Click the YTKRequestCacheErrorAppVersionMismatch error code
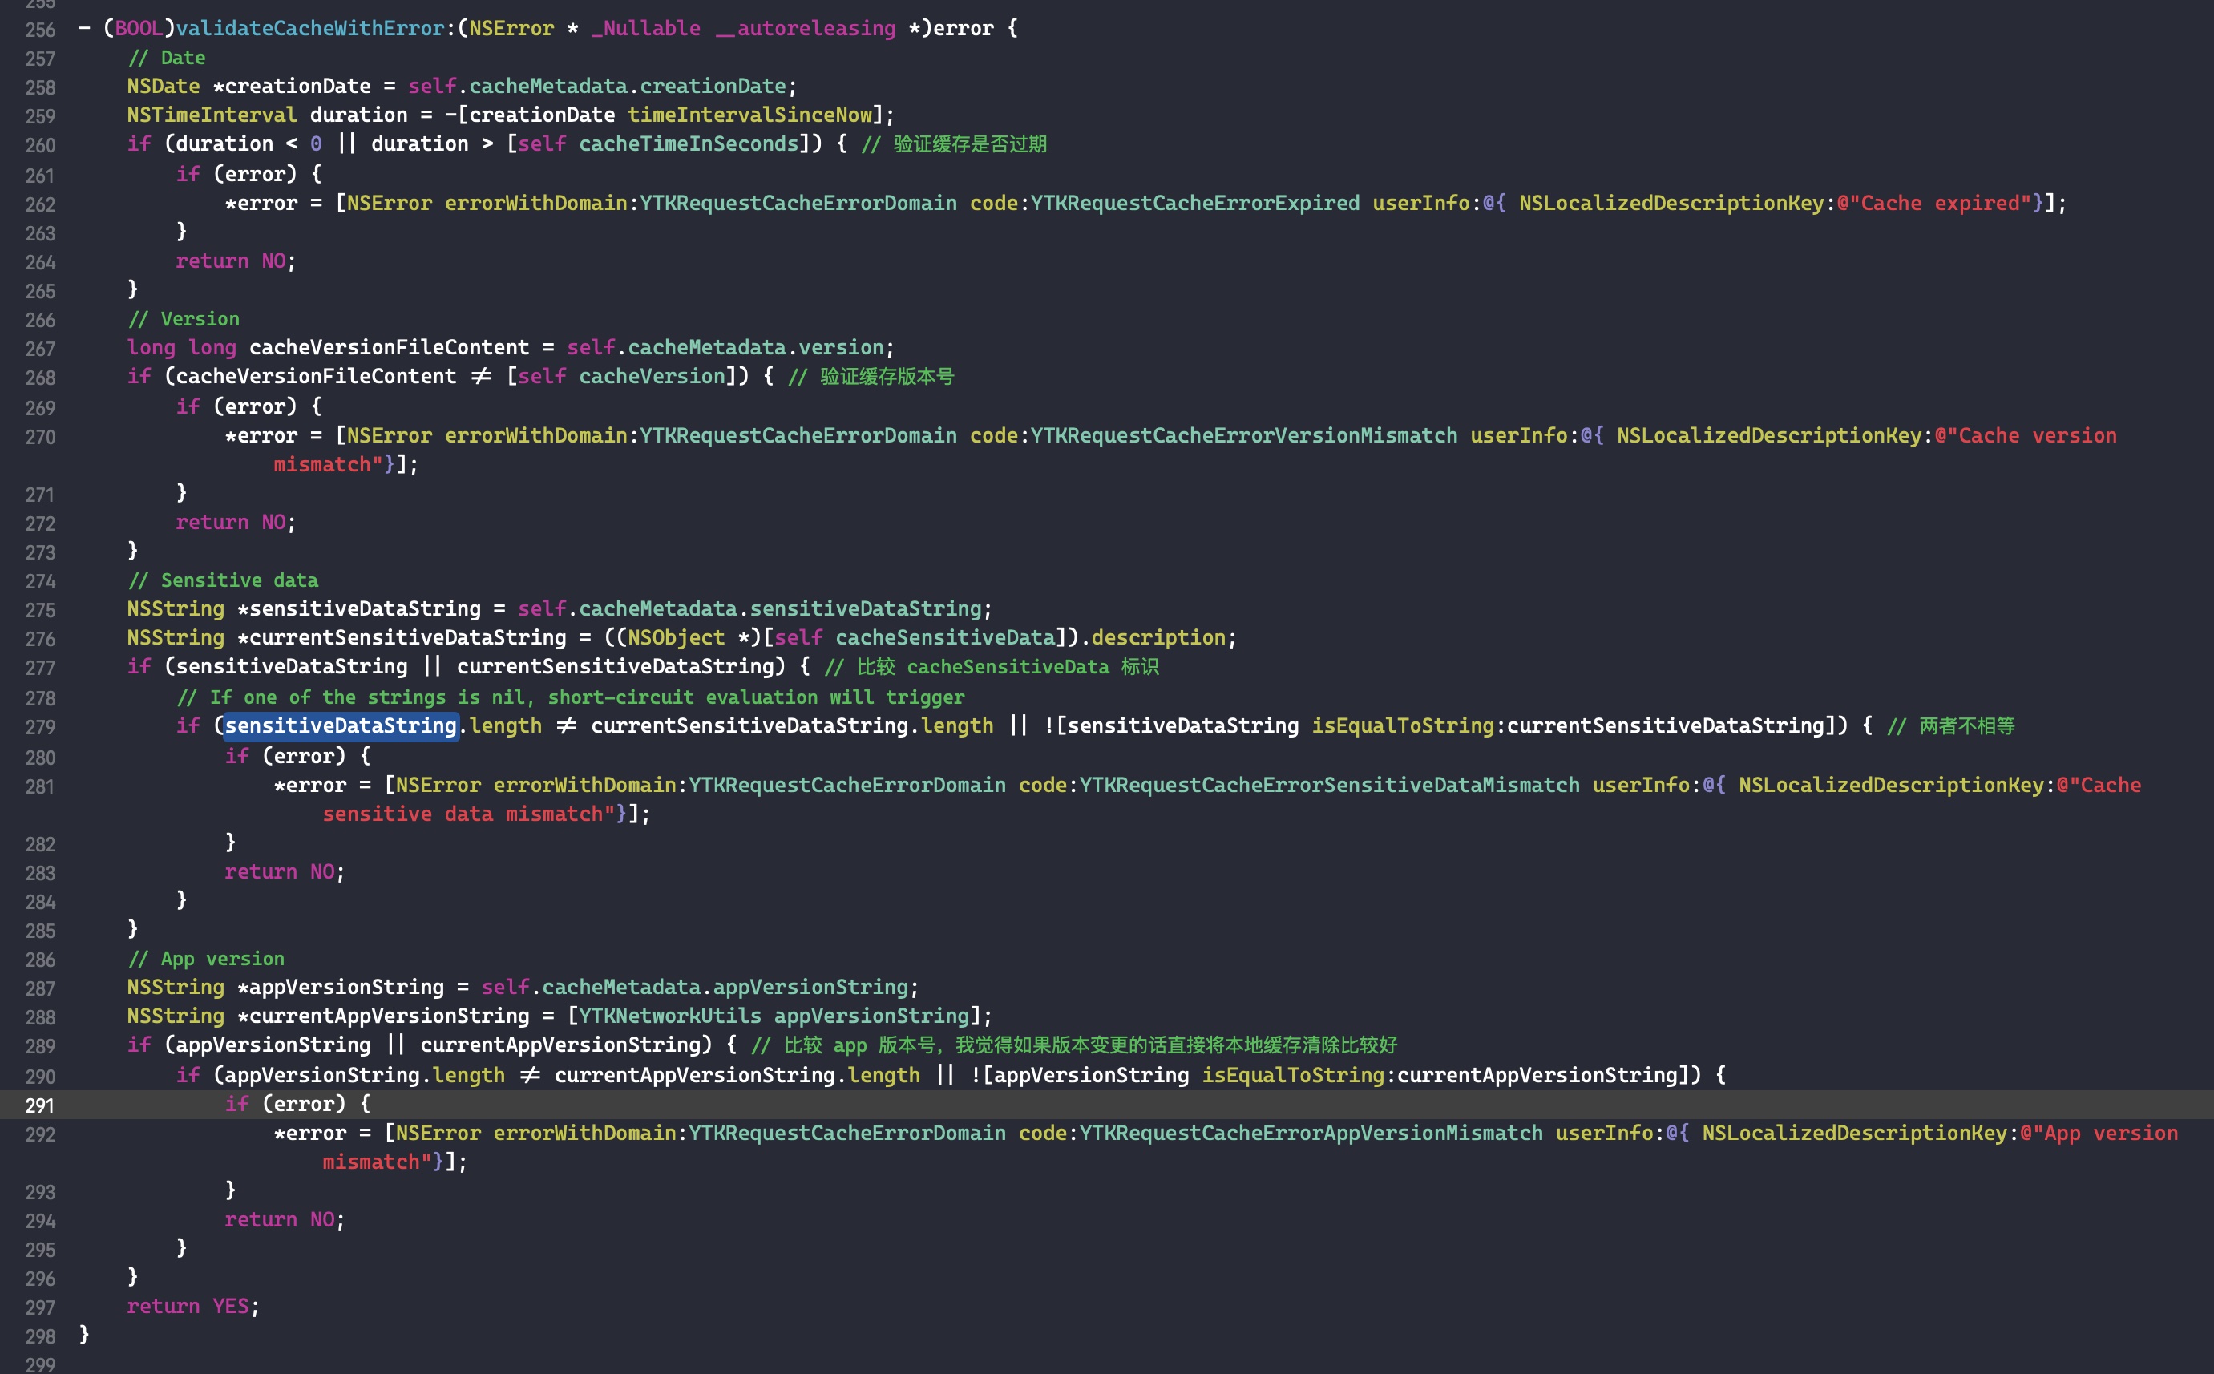 click(1310, 1132)
